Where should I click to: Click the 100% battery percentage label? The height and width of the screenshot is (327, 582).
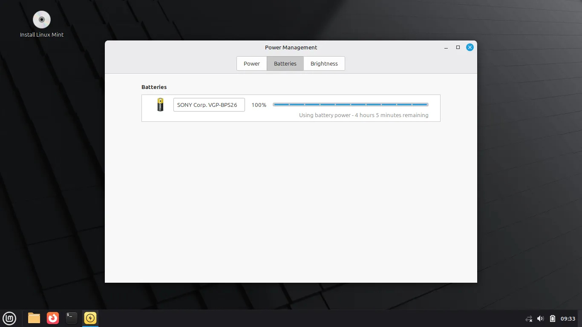pos(259,105)
